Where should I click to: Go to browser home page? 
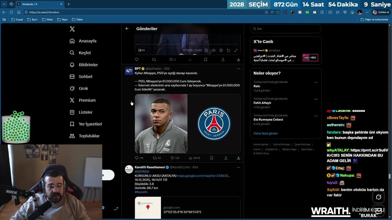tap(19, 12)
